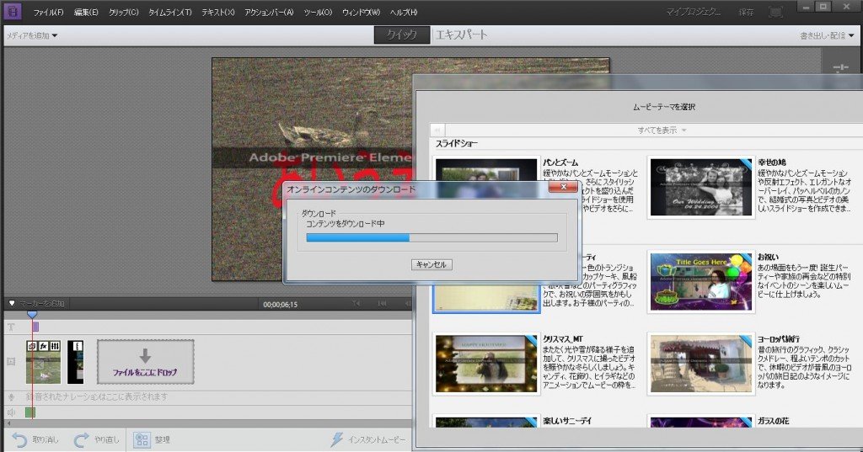Screen dimensions: 863x452
Task: Open the fx effects icon on first clip
Action: coord(43,346)
